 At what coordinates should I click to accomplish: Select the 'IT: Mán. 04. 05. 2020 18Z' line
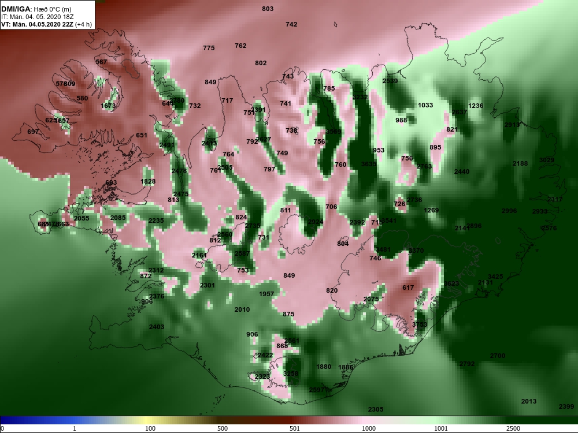click(37, 17)
